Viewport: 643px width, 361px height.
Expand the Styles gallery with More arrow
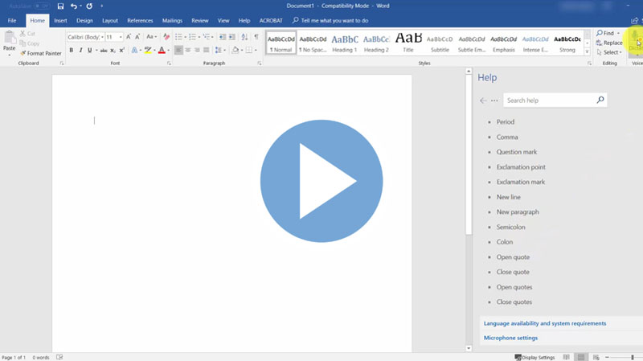tap(588, 52)
